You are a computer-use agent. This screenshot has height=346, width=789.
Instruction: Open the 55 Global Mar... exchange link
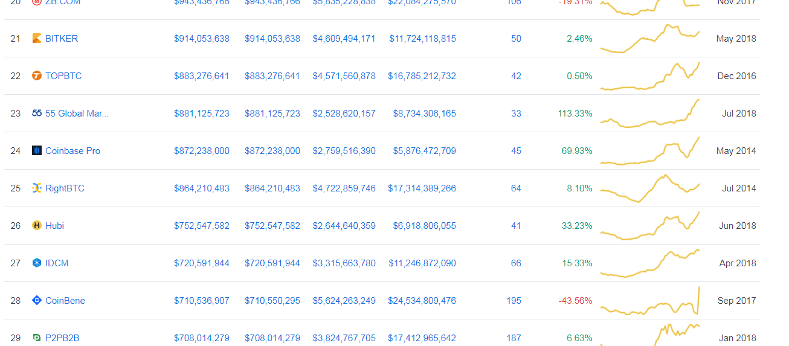tap(77, 114)
